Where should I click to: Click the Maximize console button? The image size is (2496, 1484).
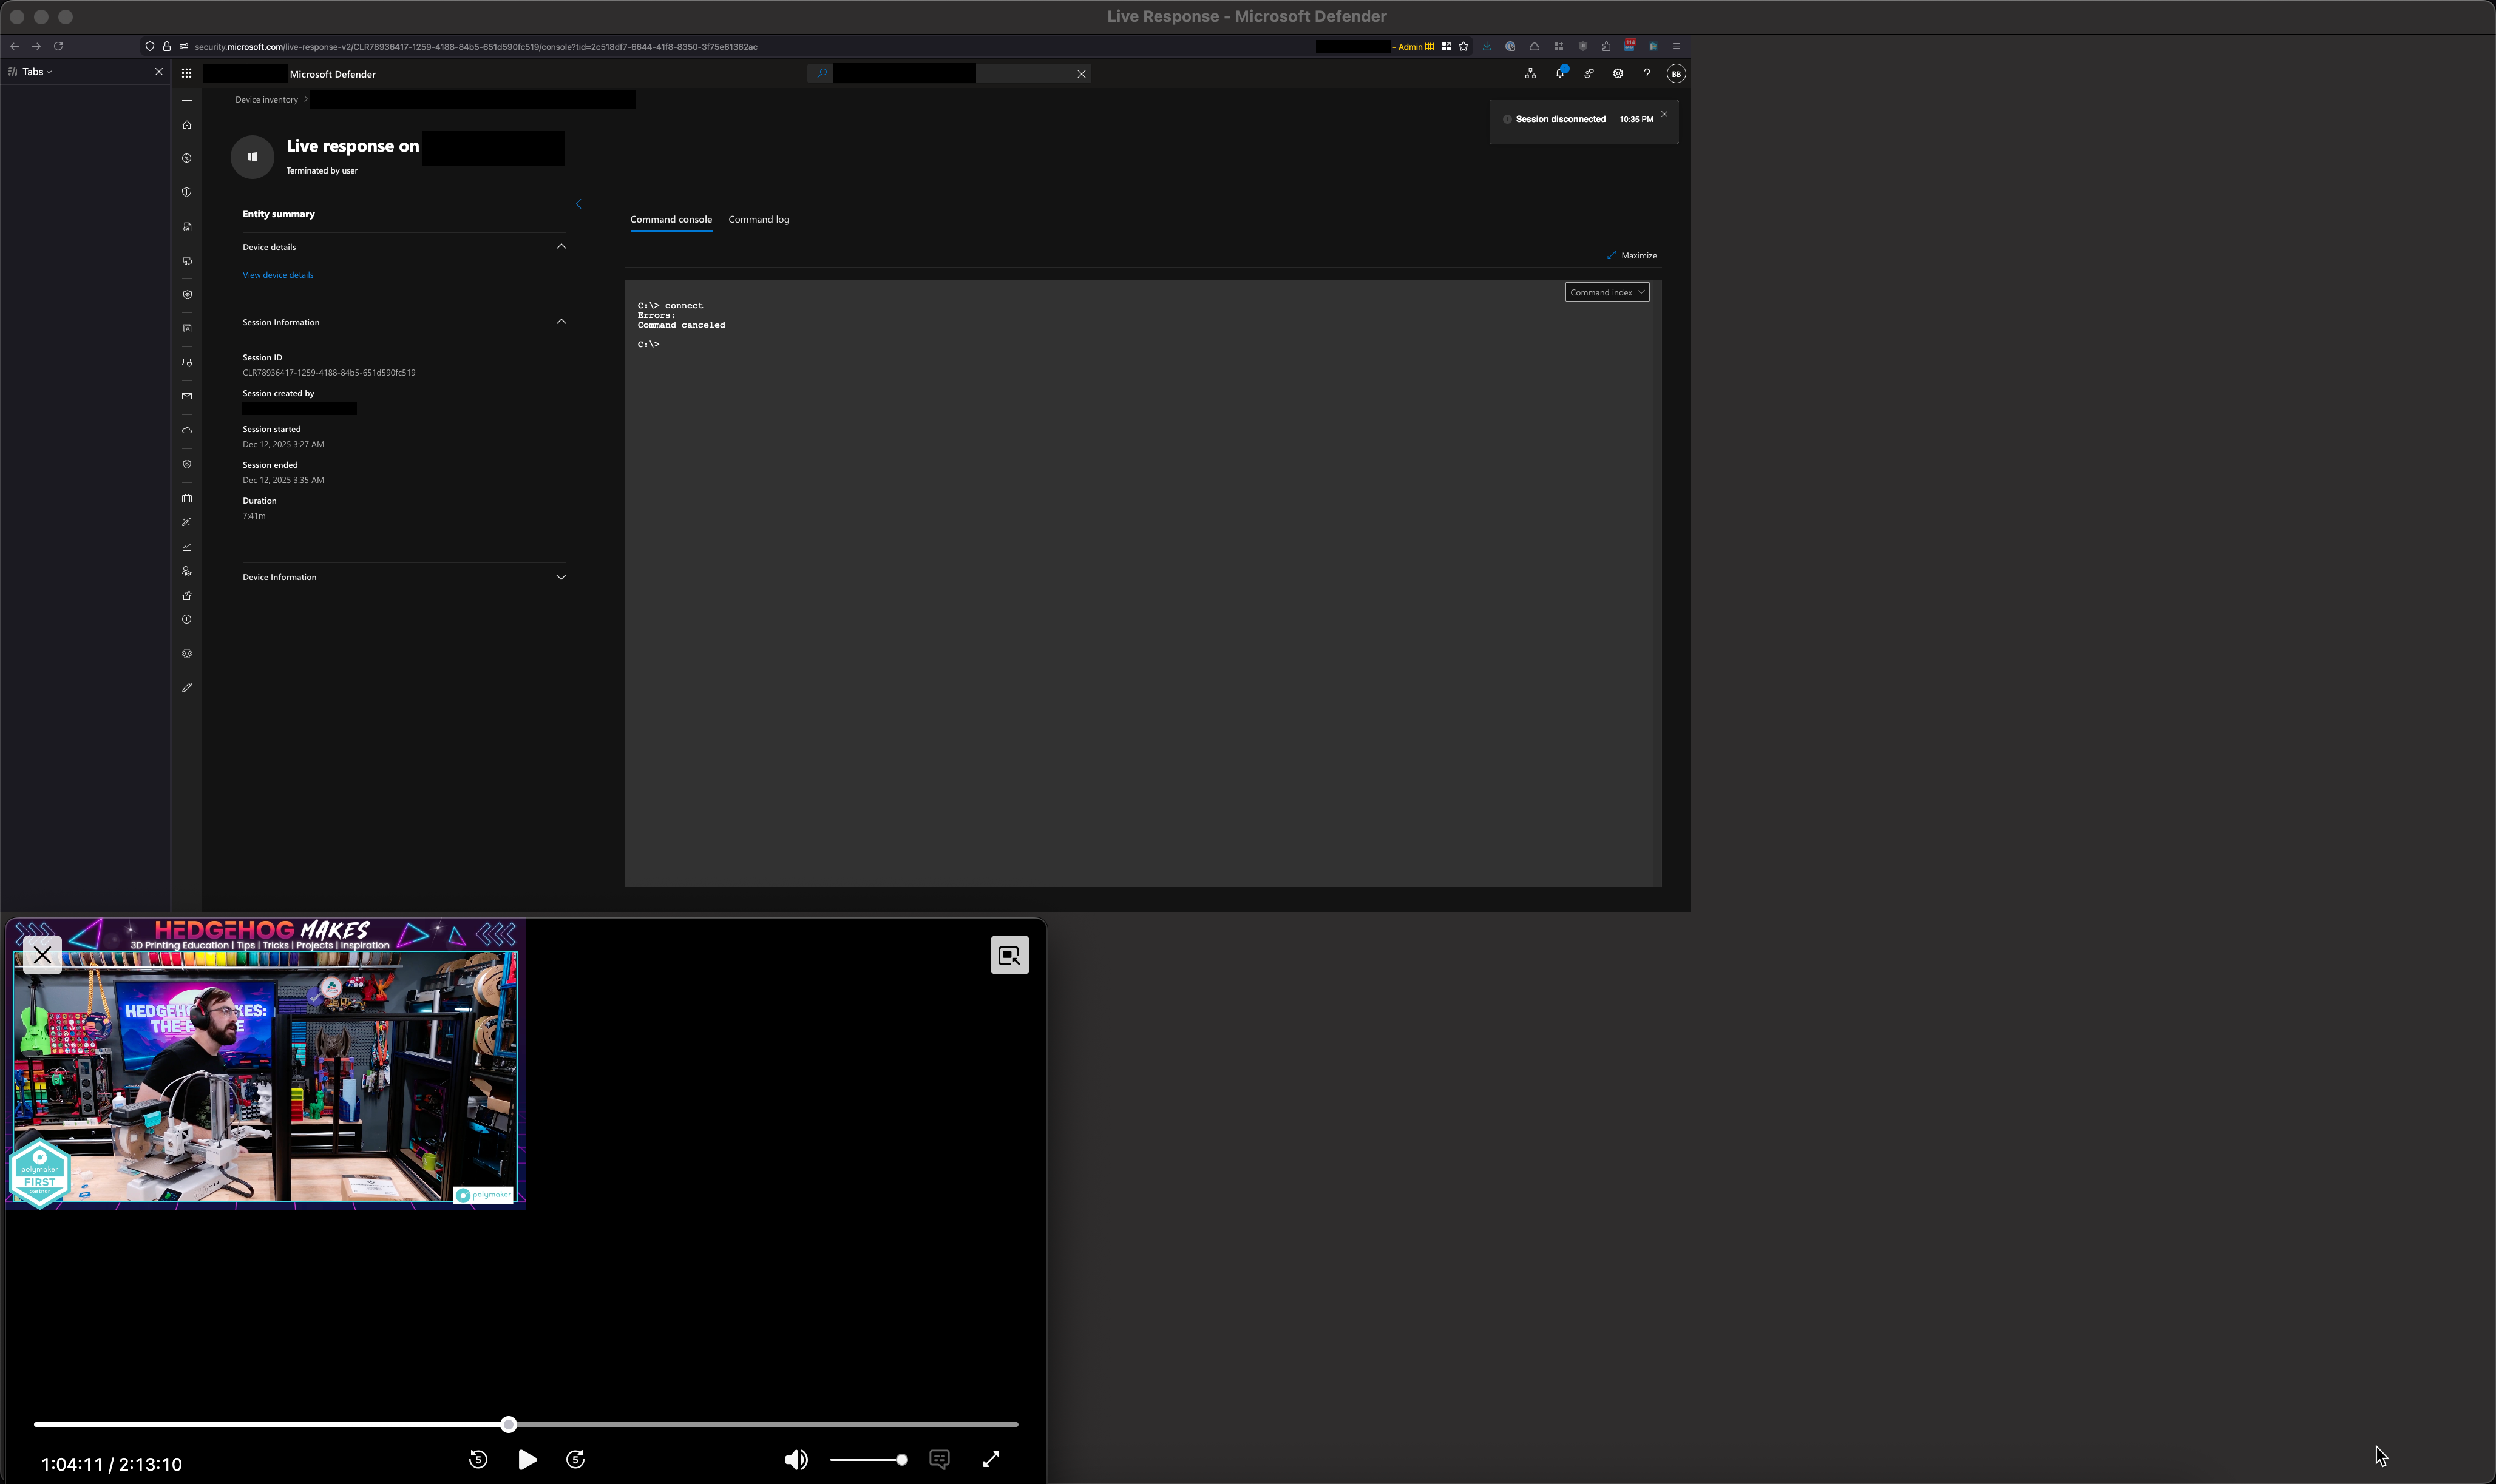(x=1632, y=256)
